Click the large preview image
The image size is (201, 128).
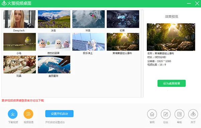pos(171,37)
